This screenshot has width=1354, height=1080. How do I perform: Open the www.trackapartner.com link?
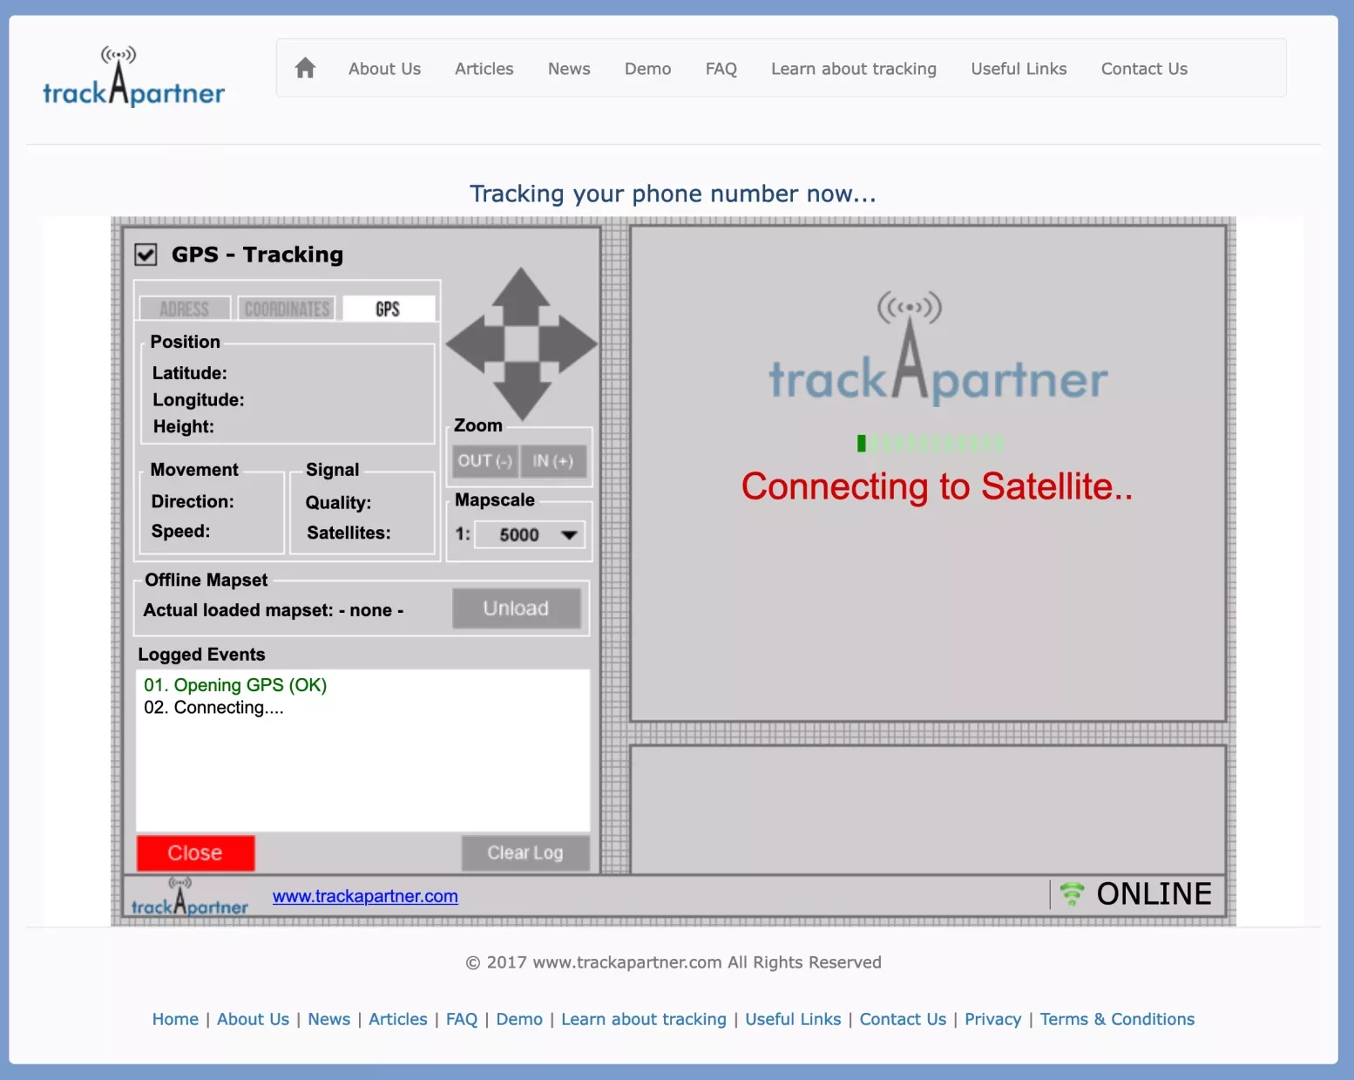[x=365, y=896]
